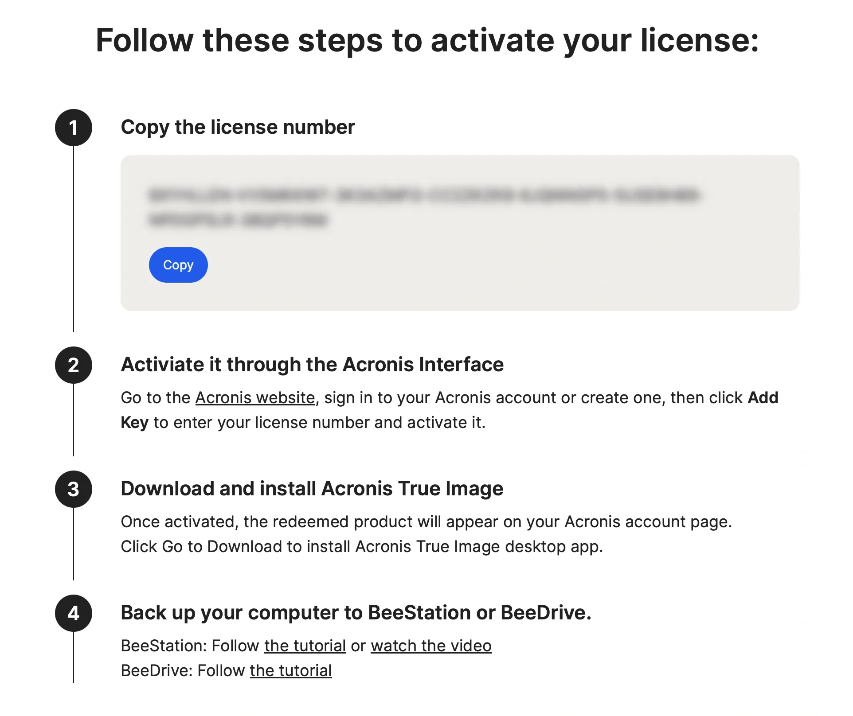Click the Download and install Acronis heading
Screen dimensions: 853x716
tap(312, 489)
